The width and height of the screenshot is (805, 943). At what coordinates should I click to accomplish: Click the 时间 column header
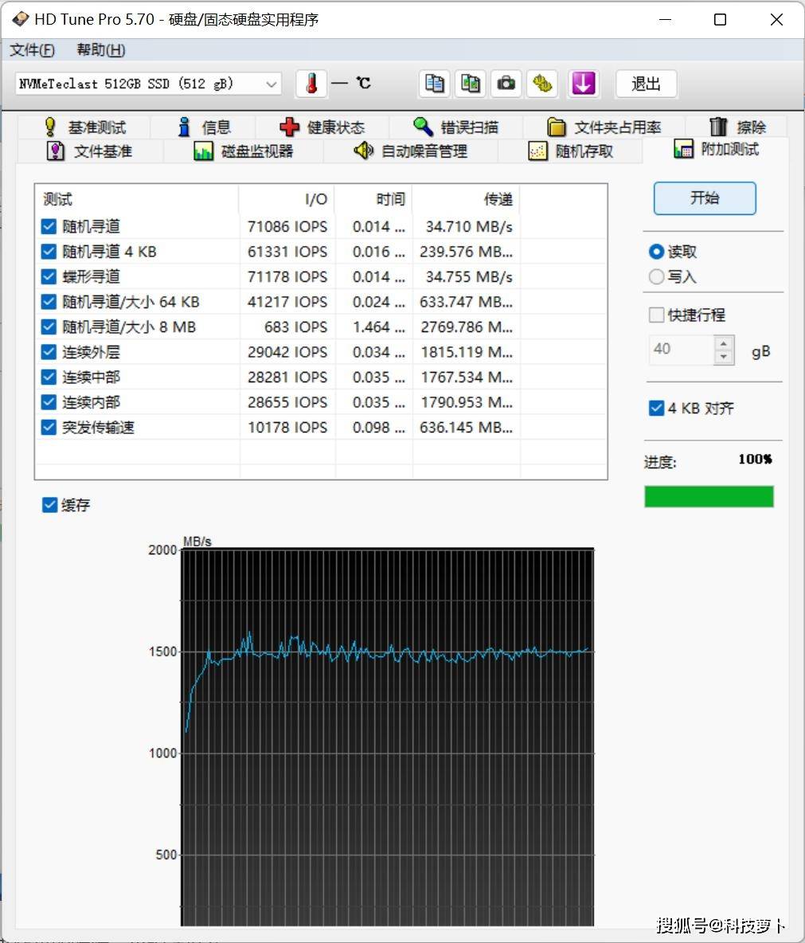coord(373,199)
